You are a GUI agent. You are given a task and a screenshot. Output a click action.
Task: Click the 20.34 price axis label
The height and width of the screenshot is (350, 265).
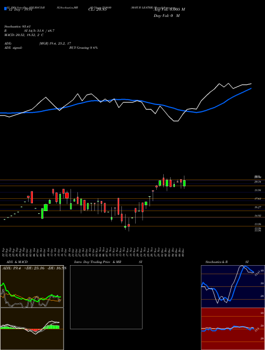click(258, 182)
